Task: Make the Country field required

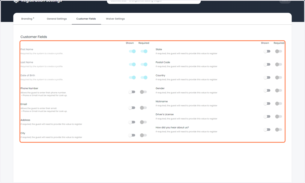Action: tap(279, 77)
